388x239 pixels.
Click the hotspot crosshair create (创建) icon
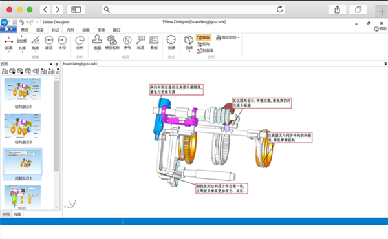tap(171, 43)
